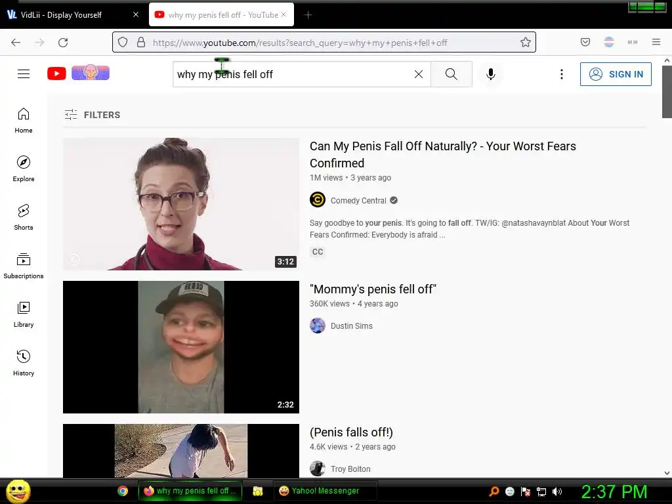
Task: Click the 2:37 PM clock
Action: 614,492
